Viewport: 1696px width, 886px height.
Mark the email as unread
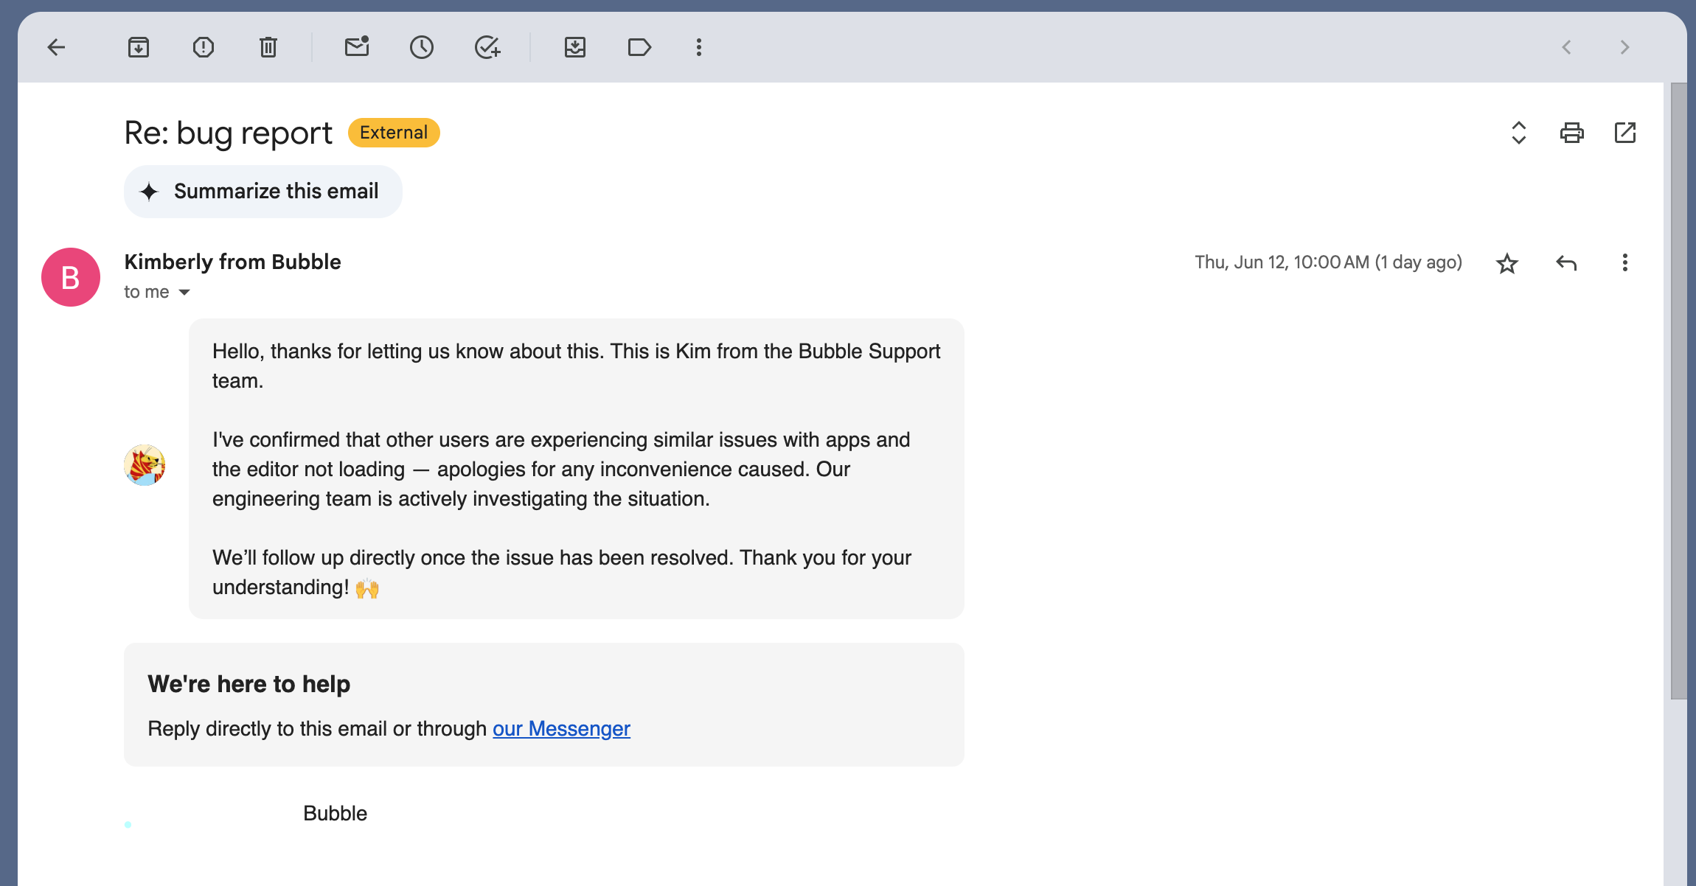(357, 47)
